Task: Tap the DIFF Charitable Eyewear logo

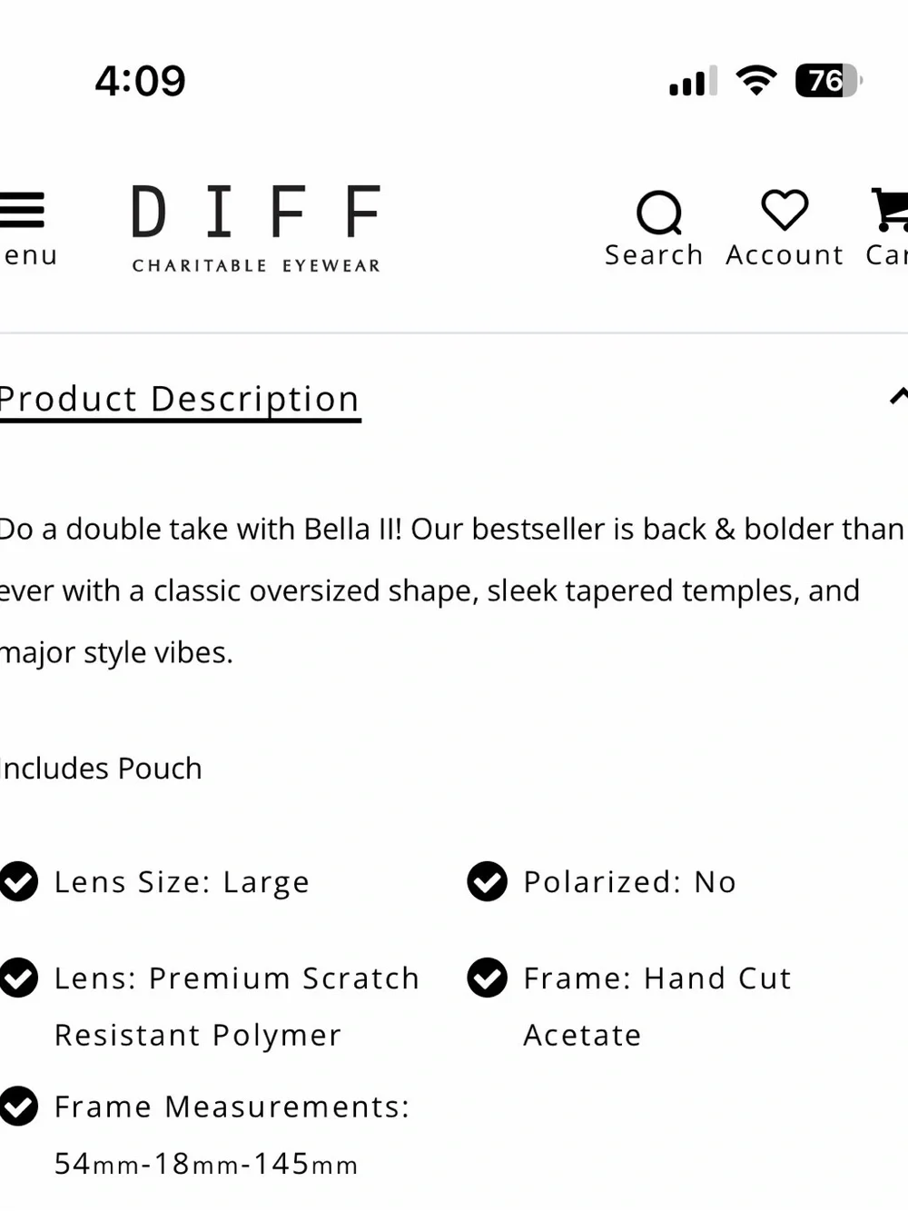Action: 256,229
